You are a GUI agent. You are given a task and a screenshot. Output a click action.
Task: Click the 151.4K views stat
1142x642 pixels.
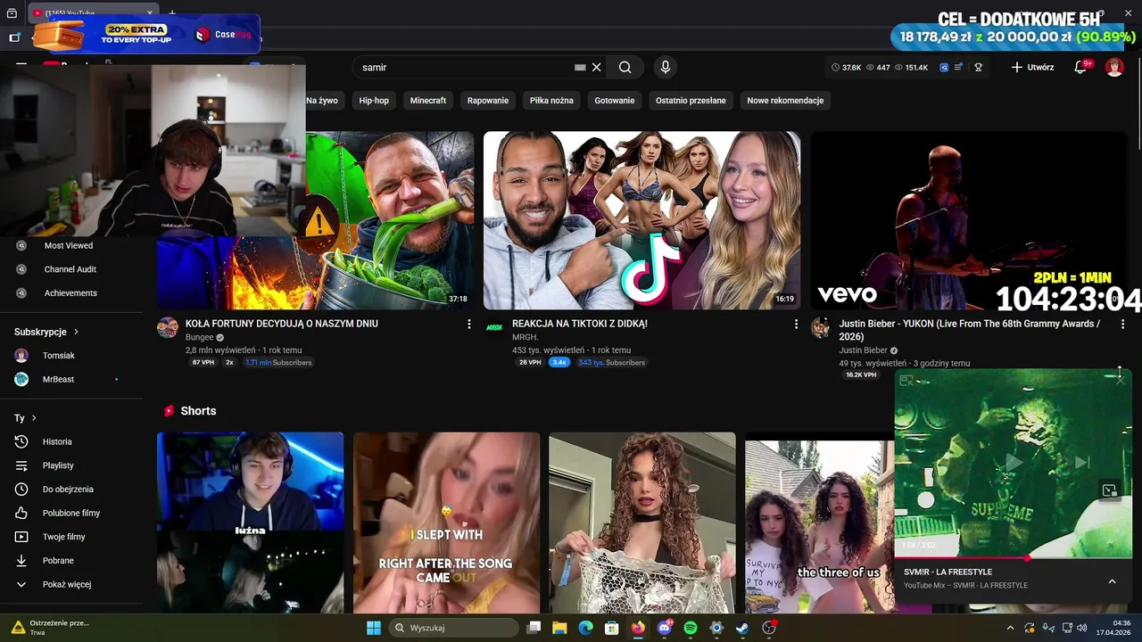coord(911,67)
